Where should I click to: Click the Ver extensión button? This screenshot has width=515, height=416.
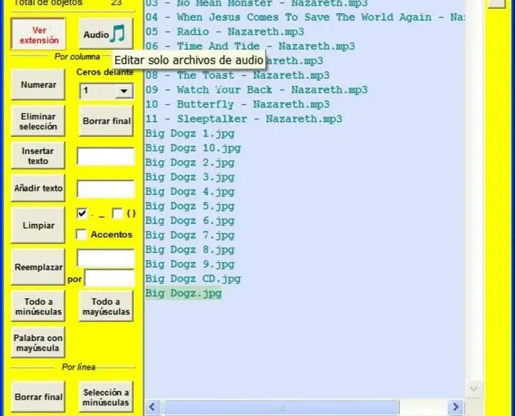pos(38,35)
